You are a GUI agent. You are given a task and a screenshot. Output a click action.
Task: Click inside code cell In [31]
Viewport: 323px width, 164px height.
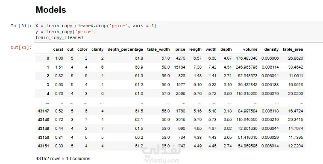pyautogui.click(x=179, y=32)
